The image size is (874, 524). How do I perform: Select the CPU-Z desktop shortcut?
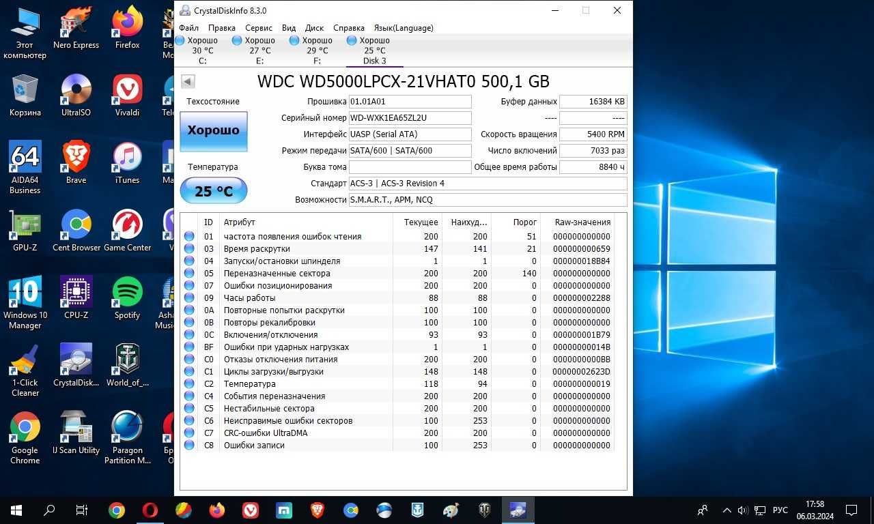point(76,298)
